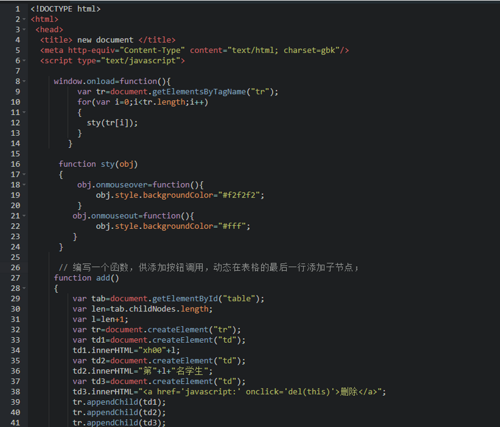The image size is (500, 427).
Task: Click the function add() declaration
Action: (x=87, y=278)
